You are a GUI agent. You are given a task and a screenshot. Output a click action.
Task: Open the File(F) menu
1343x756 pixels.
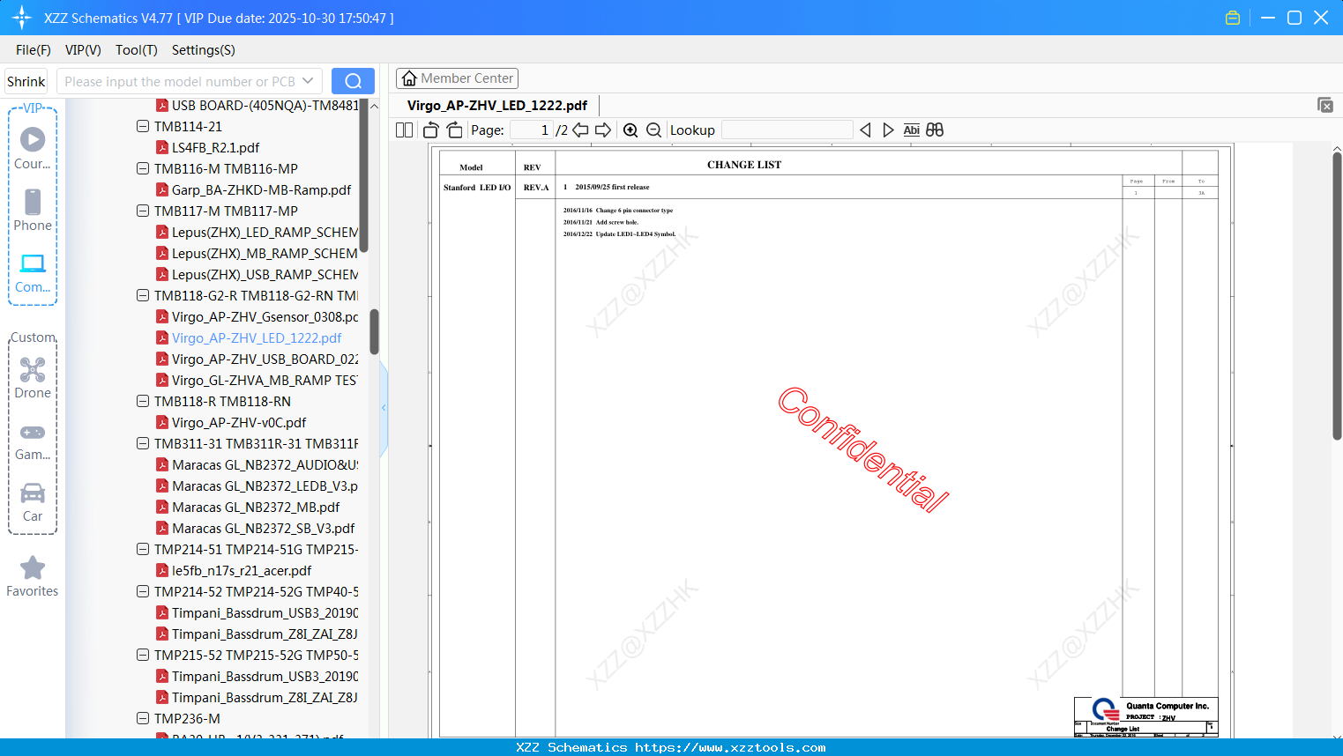pyautogui.click(x=34, y=50)
